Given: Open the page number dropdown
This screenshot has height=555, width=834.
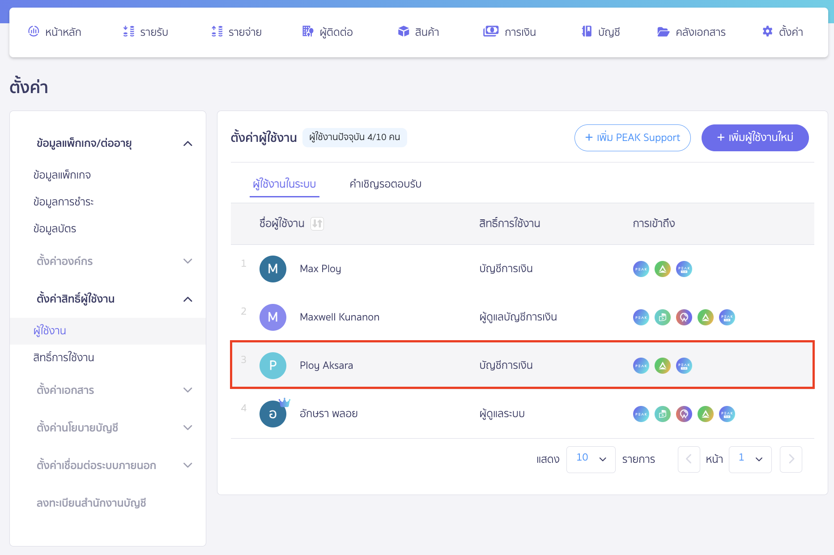Looking at the screenshot, I should click(x=750, y=459).
